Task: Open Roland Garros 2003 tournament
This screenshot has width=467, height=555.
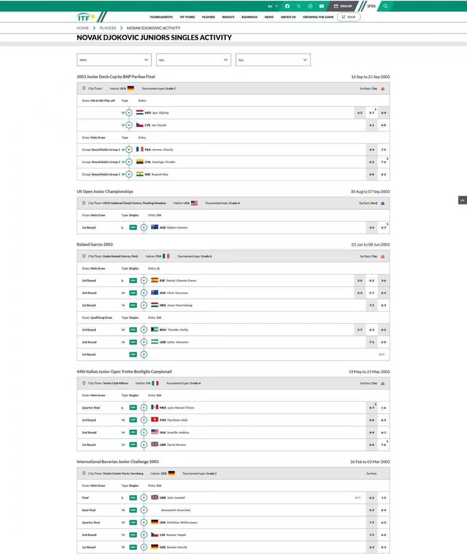Action: (x=95, y=245)
